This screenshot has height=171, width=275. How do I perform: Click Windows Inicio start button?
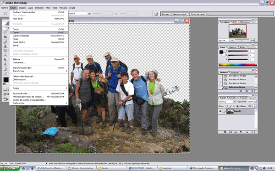[10, 168]
